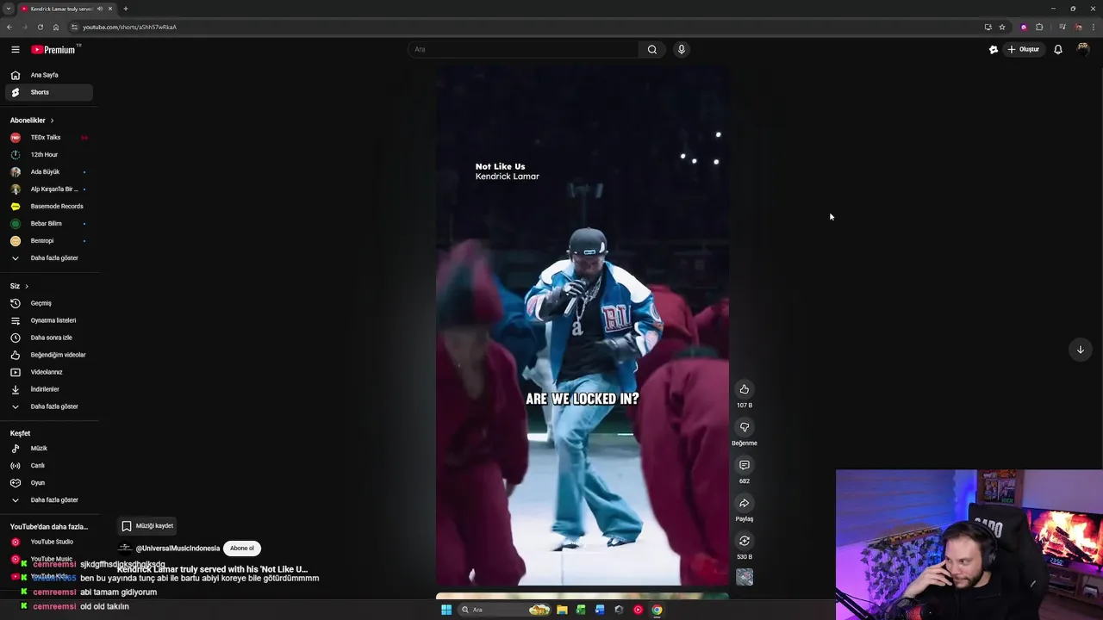Screen dimensions: 1103x620
Task: Open the YouTube hamburger guide menu
Action: coord(15,49)
